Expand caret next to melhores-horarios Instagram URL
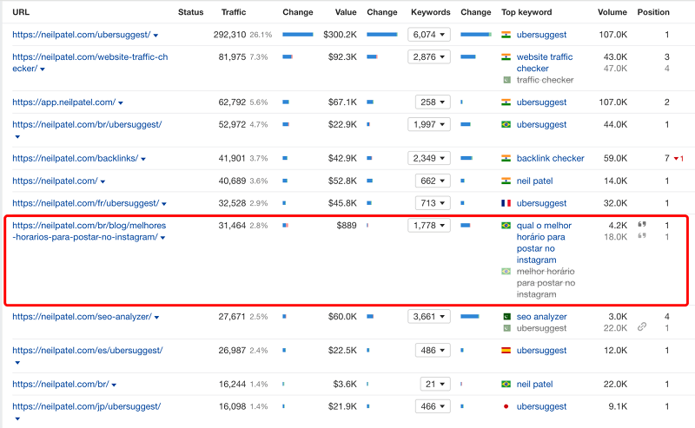 [x=162, y=238]
